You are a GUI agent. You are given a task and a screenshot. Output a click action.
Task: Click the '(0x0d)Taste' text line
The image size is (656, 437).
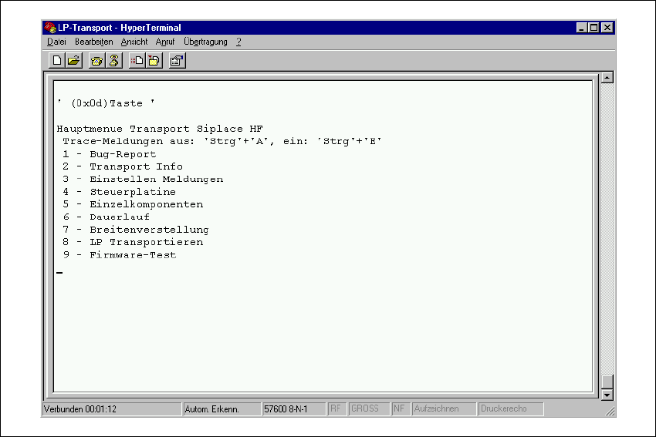point(106,103)
